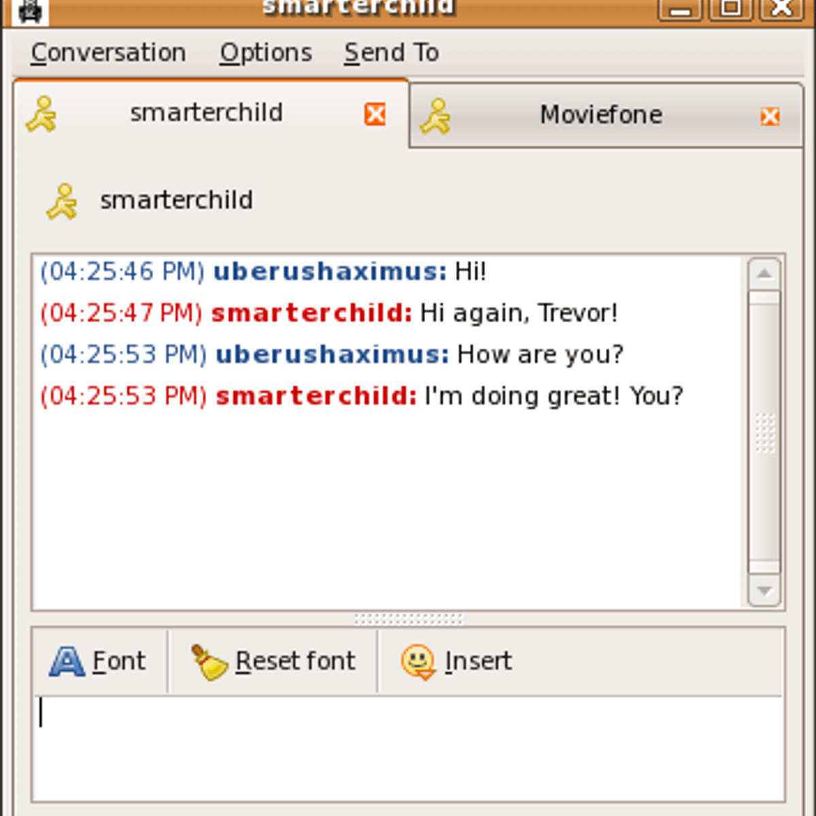The width and height of the screenshot is (816, 816).
Task: Click in the message input field
Action: click(x=408, y=748)
